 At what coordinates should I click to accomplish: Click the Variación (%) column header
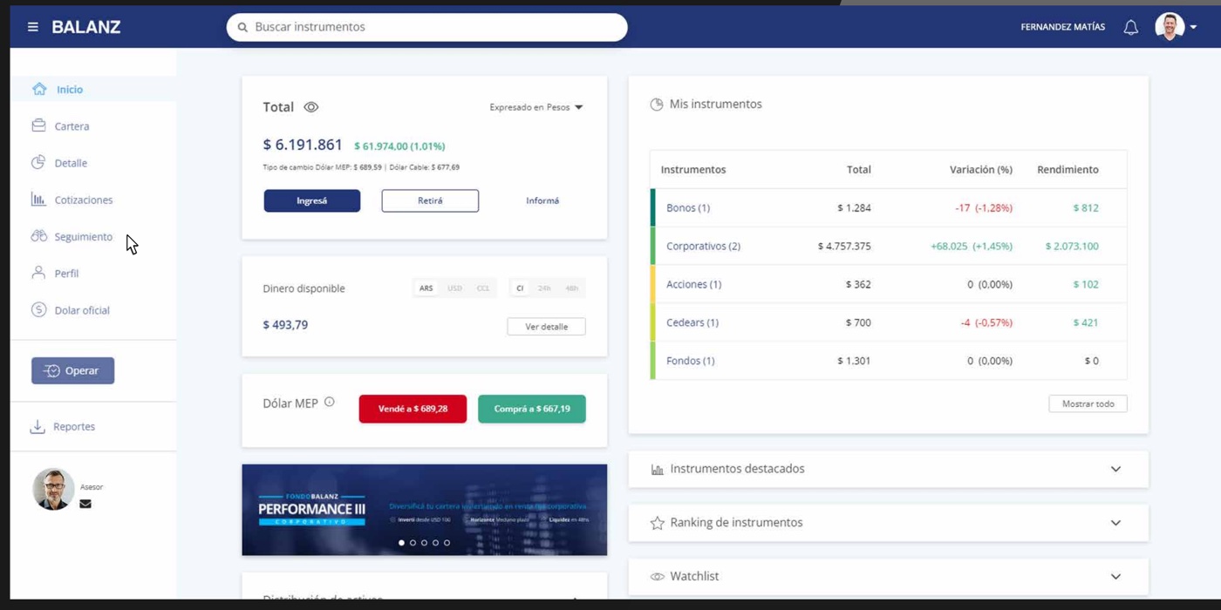coord(980,170)
